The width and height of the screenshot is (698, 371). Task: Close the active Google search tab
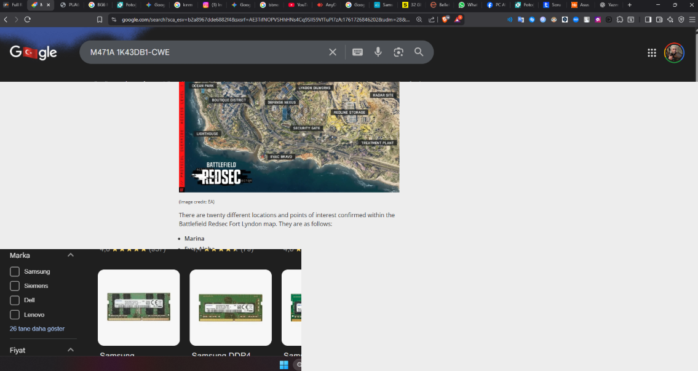coord(49,5)
